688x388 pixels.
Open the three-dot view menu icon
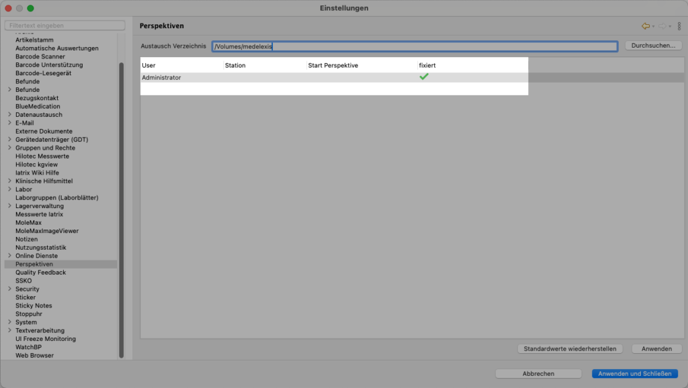coord(679,26)
